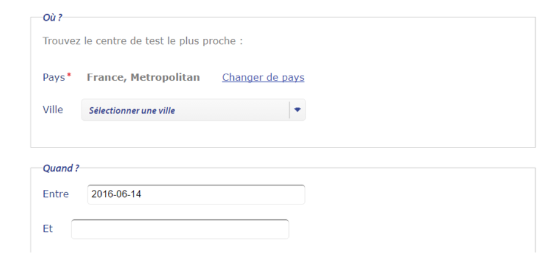Click the "Pays" field label
The width and height of the screenshot is (556, 267).
53,77
